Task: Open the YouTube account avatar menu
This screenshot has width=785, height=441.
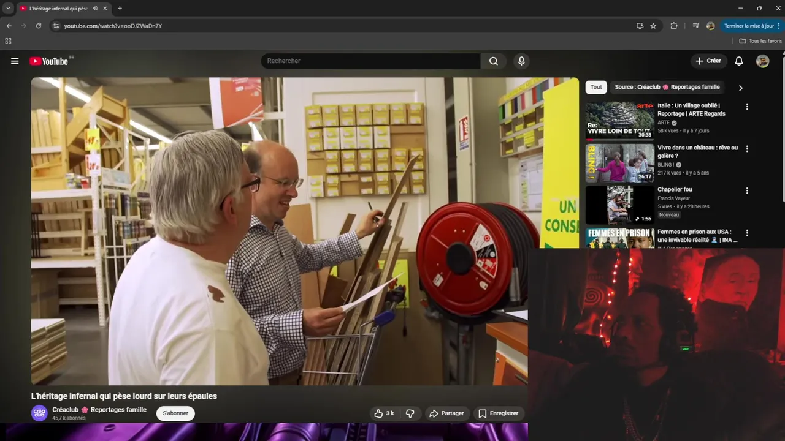Action: pos(762,61)
